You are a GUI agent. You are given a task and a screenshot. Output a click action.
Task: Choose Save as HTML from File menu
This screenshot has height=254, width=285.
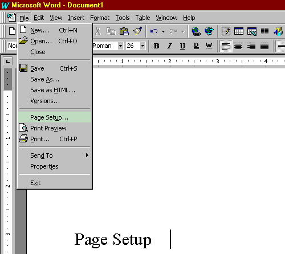coord(55,90)
